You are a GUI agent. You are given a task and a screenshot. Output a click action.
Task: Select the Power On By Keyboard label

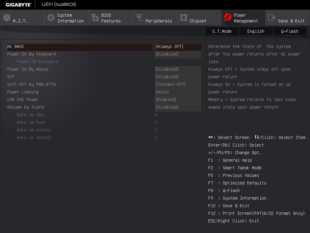[x=31, y=54]
